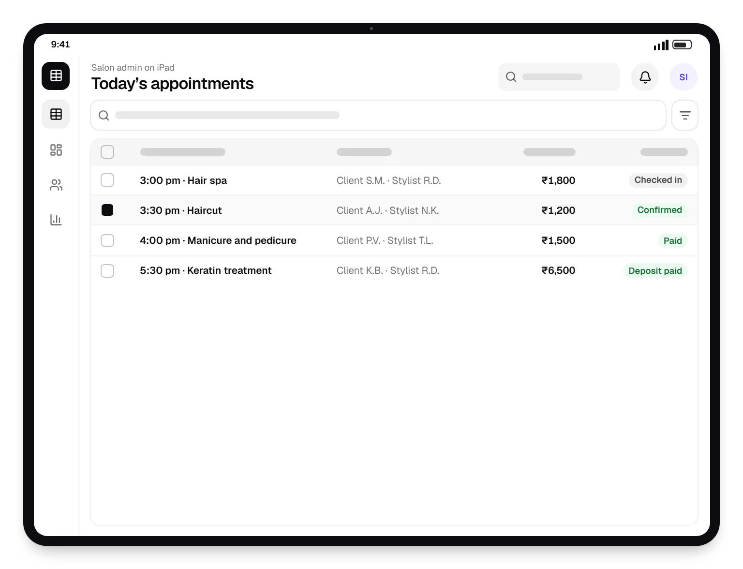Click the 9:41 status bar clock
Screen dimensions: 743x569
click(60, 45)
